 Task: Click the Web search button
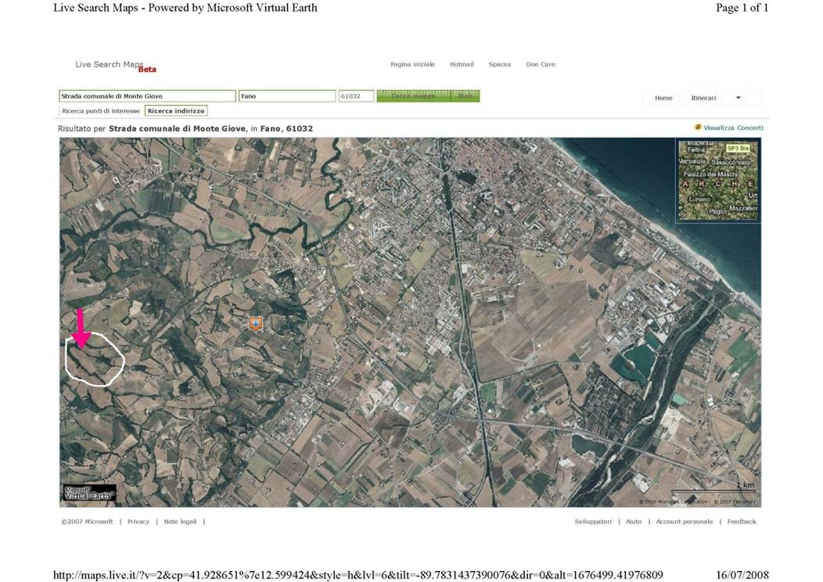tap(465, 96)
